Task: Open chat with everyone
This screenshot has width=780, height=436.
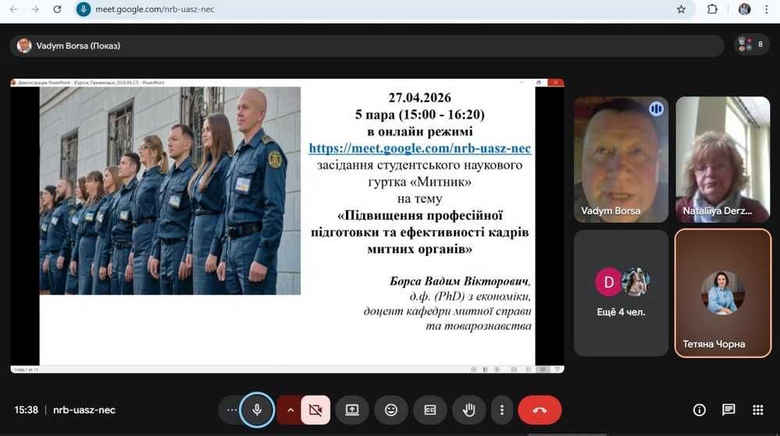Action: [728, 409]
